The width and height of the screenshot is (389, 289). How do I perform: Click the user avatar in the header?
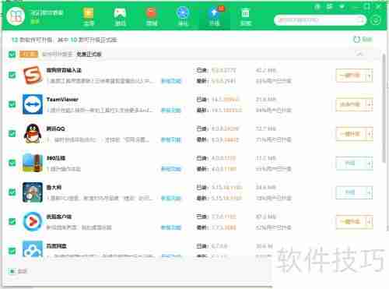pos(16,16)
